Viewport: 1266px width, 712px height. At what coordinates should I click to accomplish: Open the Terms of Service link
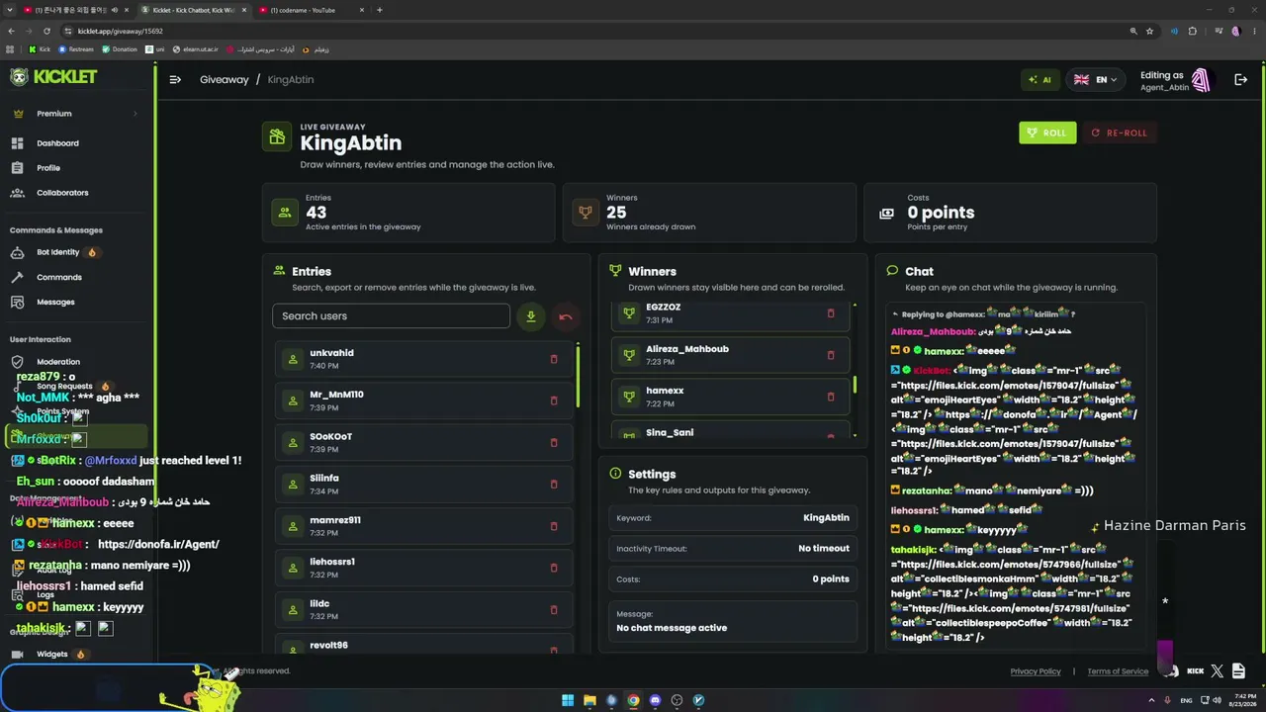coord(1118,671)
